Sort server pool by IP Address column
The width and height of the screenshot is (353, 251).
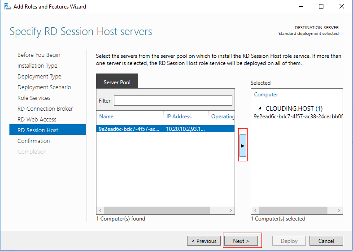click(179, 116)
